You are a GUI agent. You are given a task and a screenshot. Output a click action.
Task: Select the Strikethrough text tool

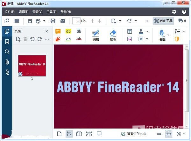[79, 39]
